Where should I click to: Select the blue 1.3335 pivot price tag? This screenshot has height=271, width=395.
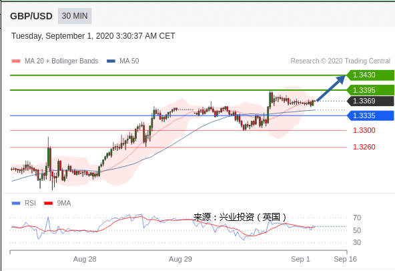370,115
